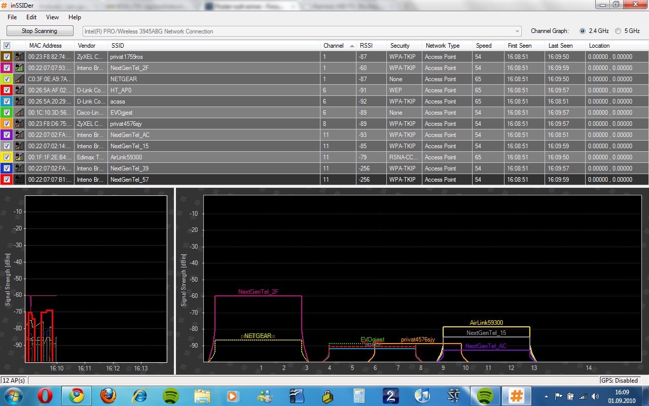Click the volume icon in system tray
Viewport: 649px width, 406px height.
tap(594, 396)
